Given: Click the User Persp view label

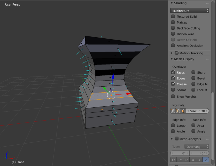Looking at the screenshot, I should click(x=13, y=4).
